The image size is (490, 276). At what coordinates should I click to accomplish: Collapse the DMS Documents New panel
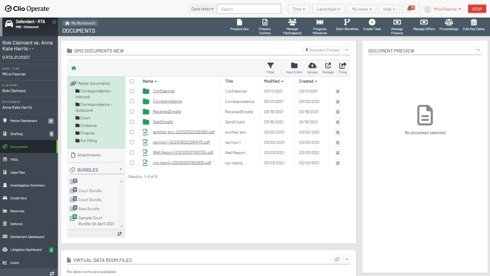coord(347,50)
